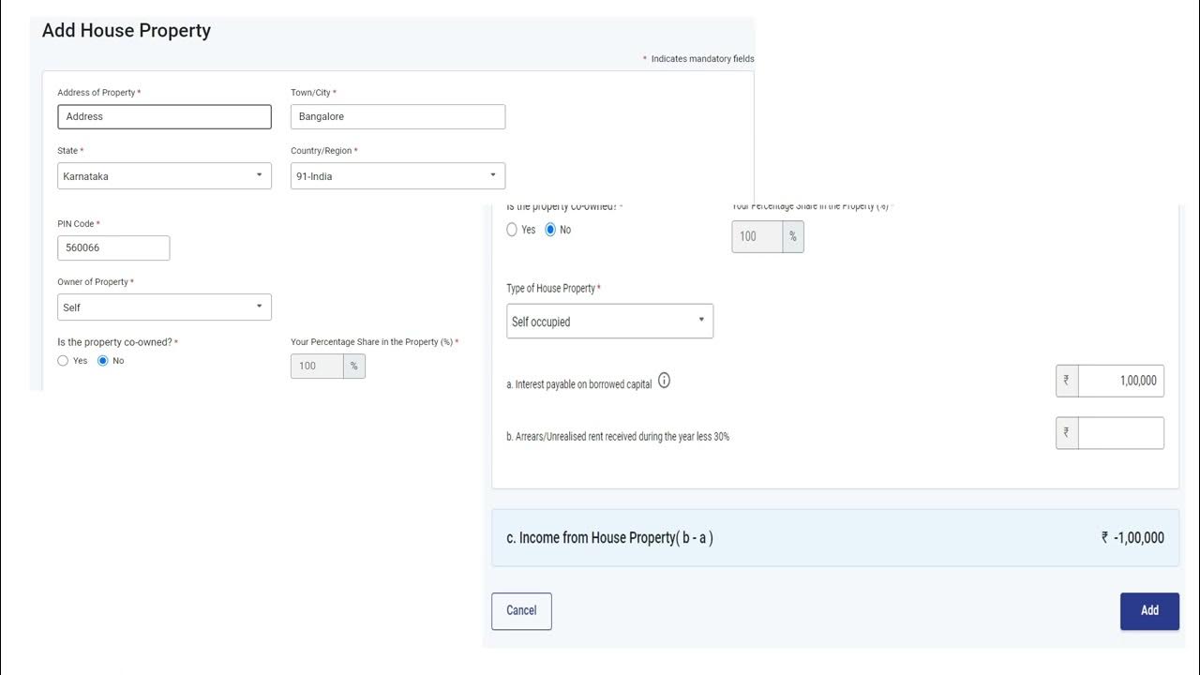Open the State dropdown showing Karnataka

(x=164, y=176)
